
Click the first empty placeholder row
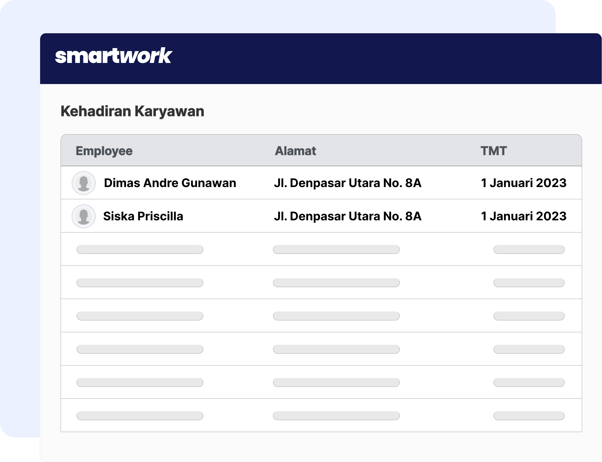[297, 249]
